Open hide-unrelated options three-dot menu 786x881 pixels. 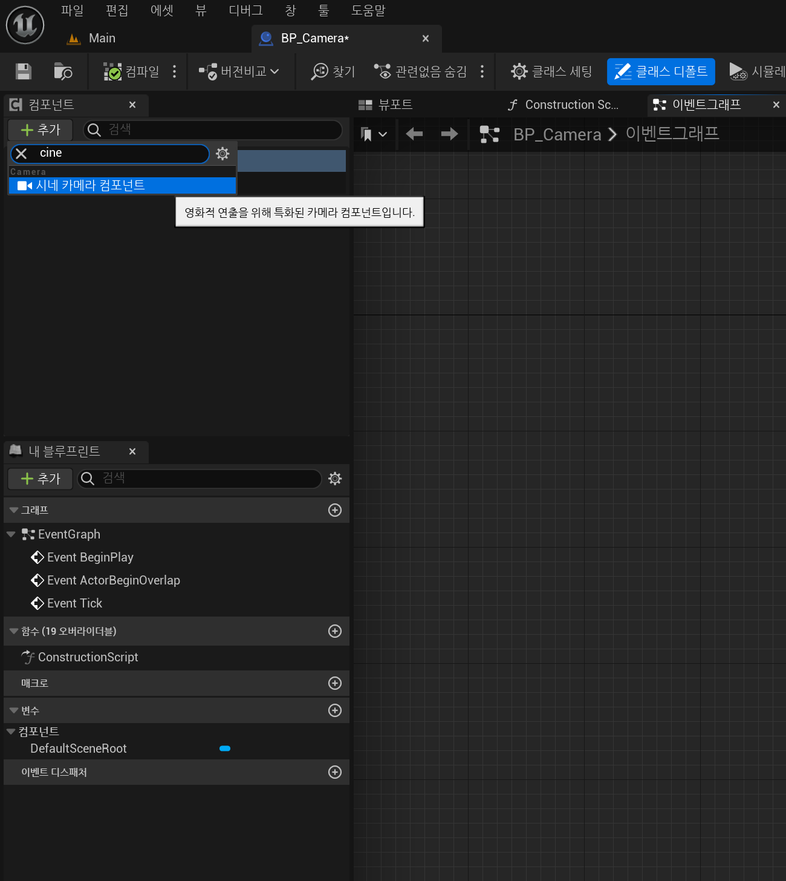[482, 71]
